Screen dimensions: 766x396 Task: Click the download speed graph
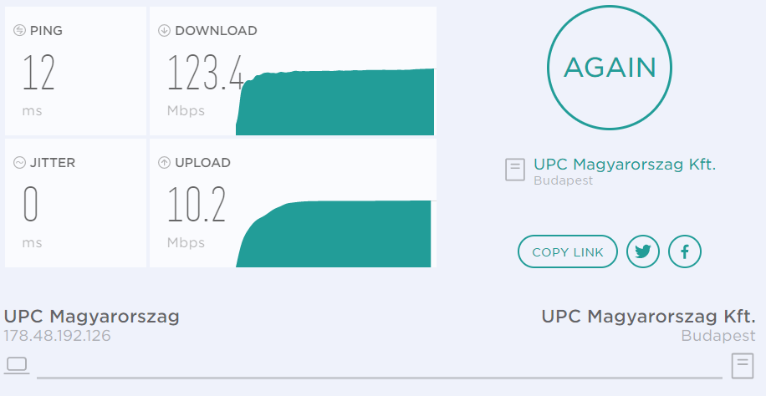[335, 102]
